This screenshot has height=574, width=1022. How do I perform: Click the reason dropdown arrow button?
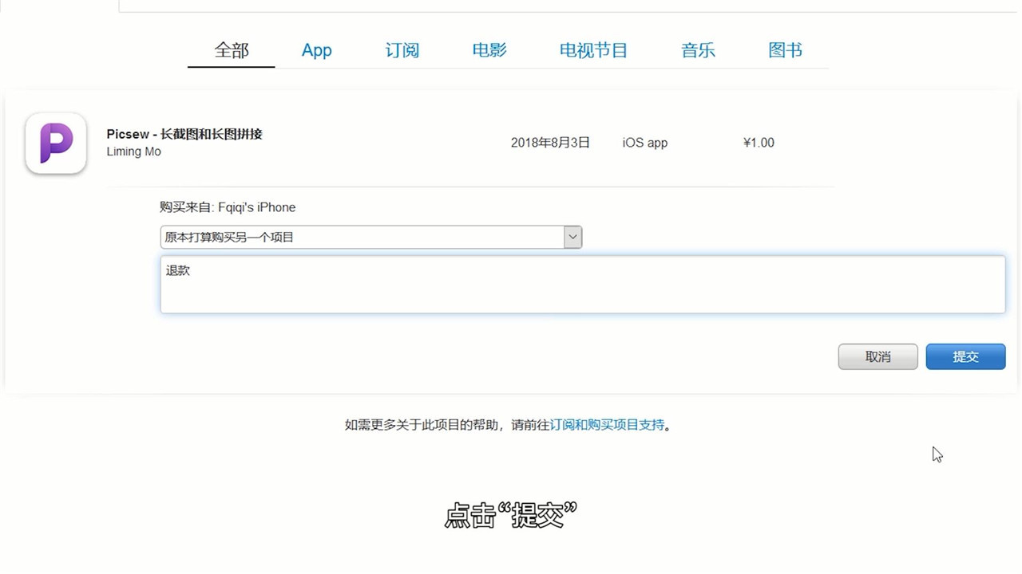pos(572,237)
